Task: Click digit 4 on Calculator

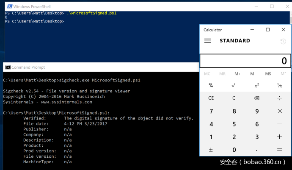Action: (211, 124)
